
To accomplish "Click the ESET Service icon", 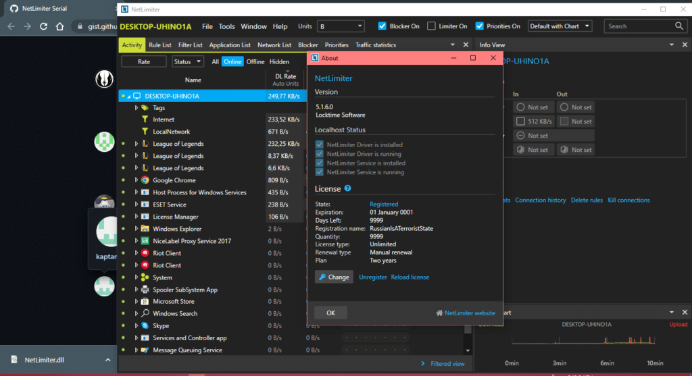I will pyautogui.click(x=145, y=205).
